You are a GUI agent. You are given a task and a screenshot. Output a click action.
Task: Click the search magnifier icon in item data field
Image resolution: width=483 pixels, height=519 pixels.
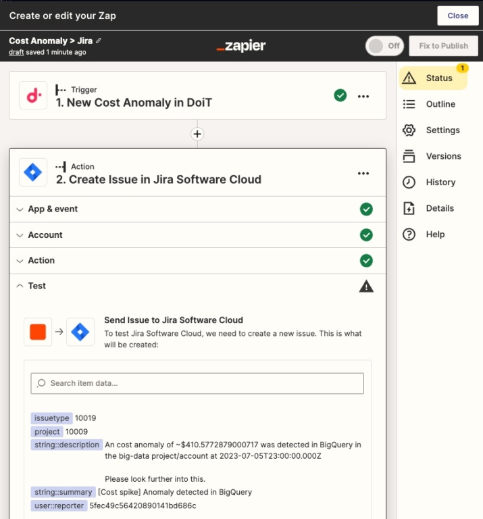click(x=41, y=383)
